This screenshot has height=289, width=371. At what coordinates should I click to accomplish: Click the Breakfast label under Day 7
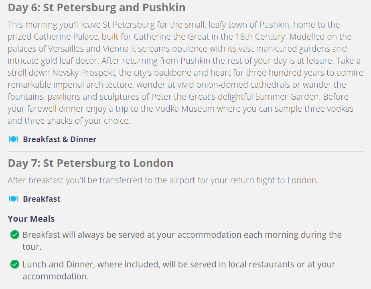click(x=42, y=199)
